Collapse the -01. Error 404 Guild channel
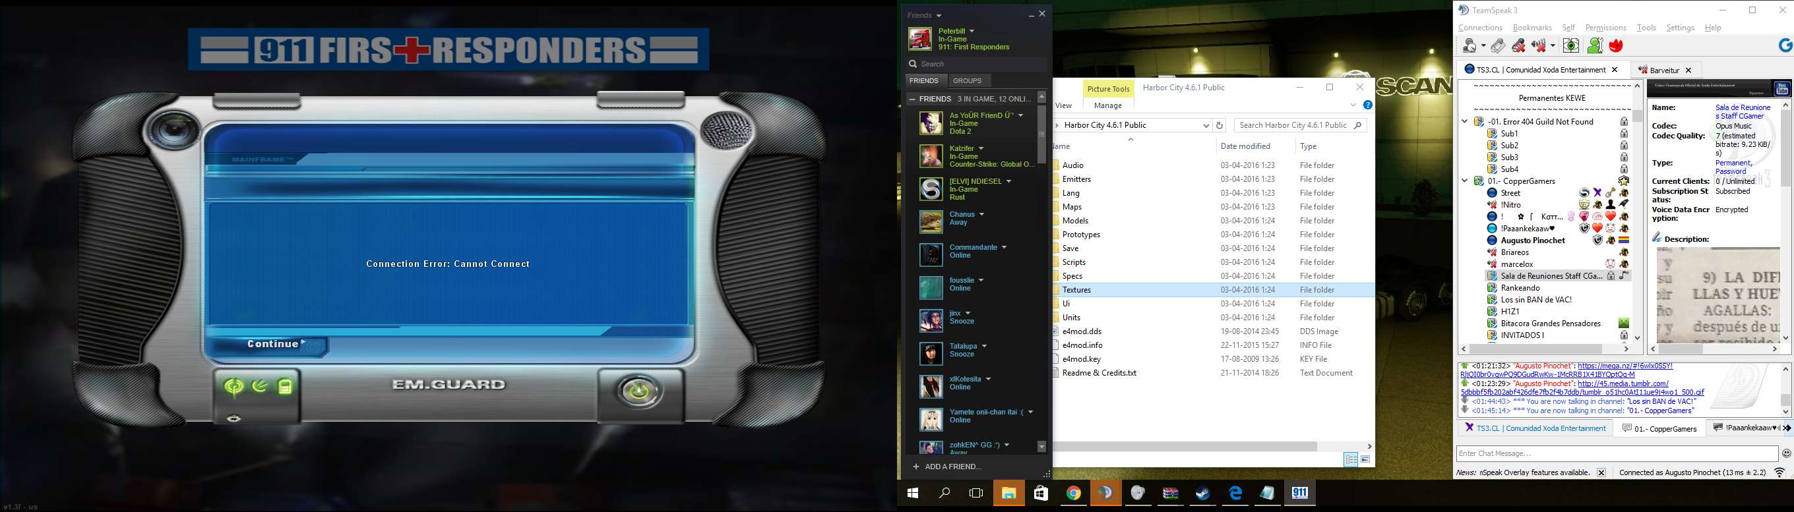This screenshot has height=512, width=1794. [1465, 122]
